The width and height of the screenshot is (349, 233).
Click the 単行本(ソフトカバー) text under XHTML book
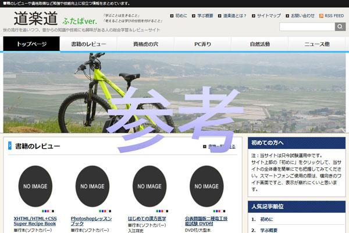tap(33, 230)
